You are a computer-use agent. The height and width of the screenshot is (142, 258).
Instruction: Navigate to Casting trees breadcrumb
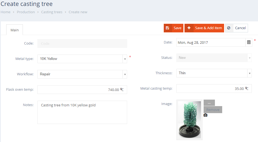pyautogui.click(x=52, y=12)
